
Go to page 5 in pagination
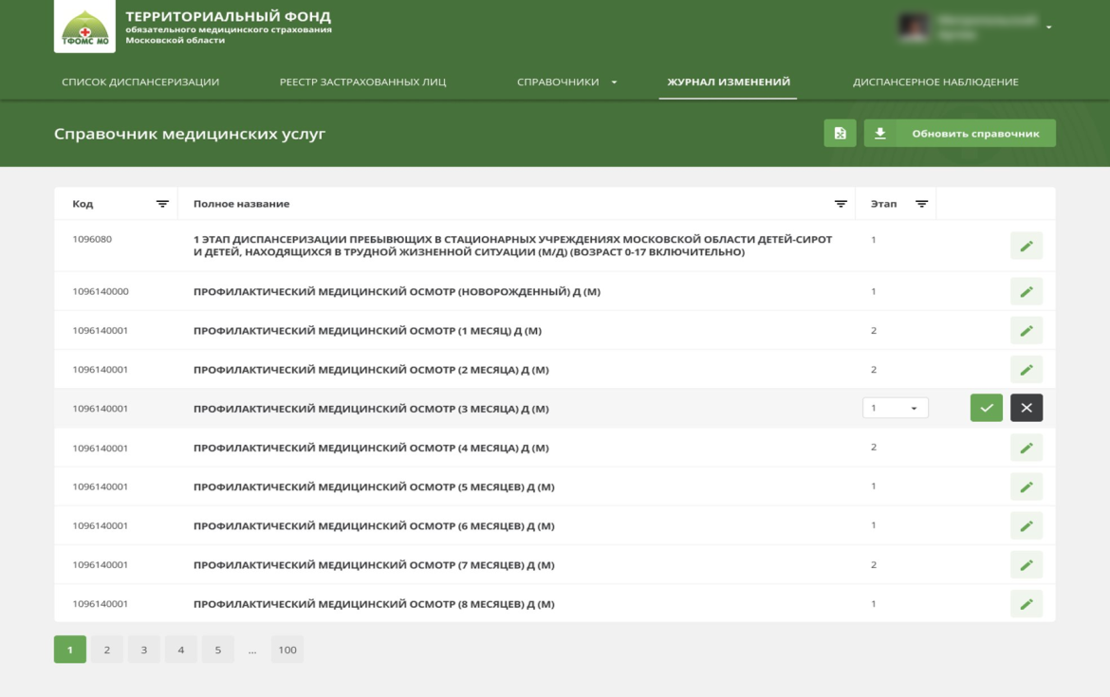218,650
